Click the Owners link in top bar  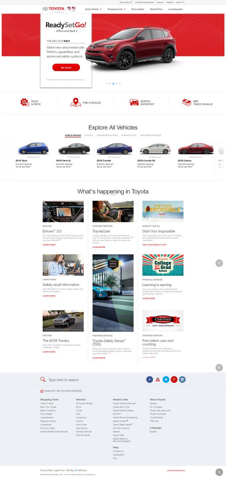click(x=160, y=2)
